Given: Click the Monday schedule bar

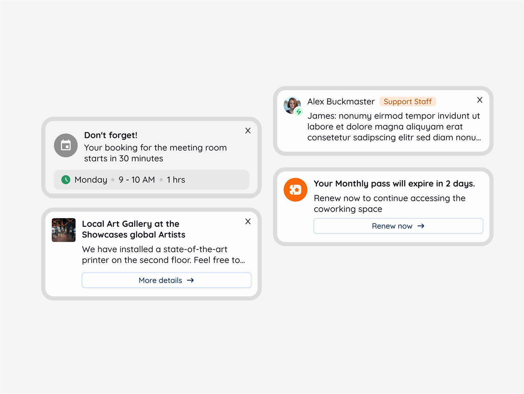Looking at the screenshot, I should point(151,180).
